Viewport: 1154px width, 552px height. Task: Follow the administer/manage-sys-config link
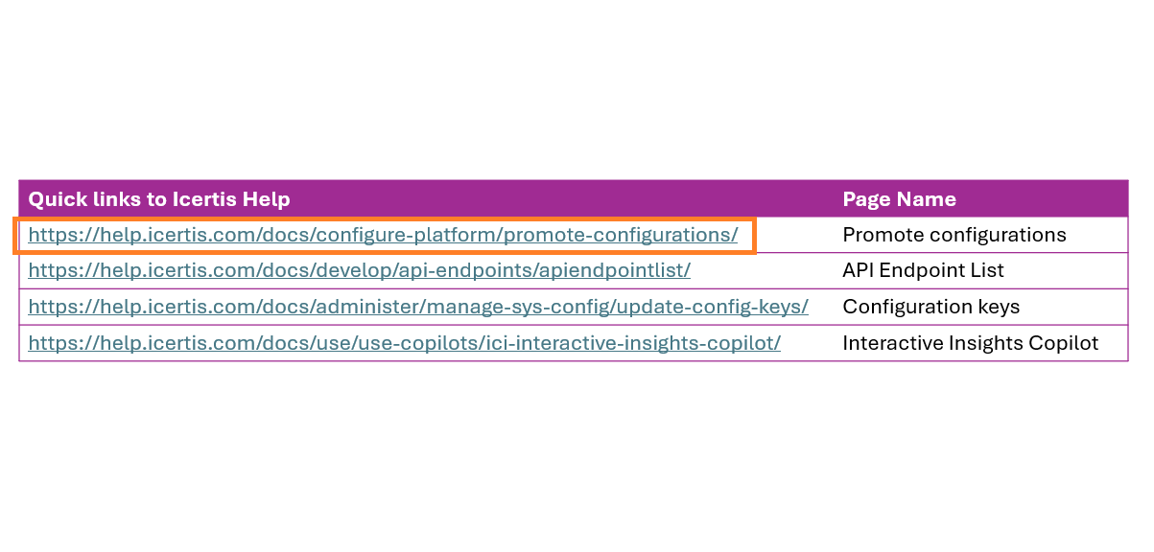pos(418,307)
